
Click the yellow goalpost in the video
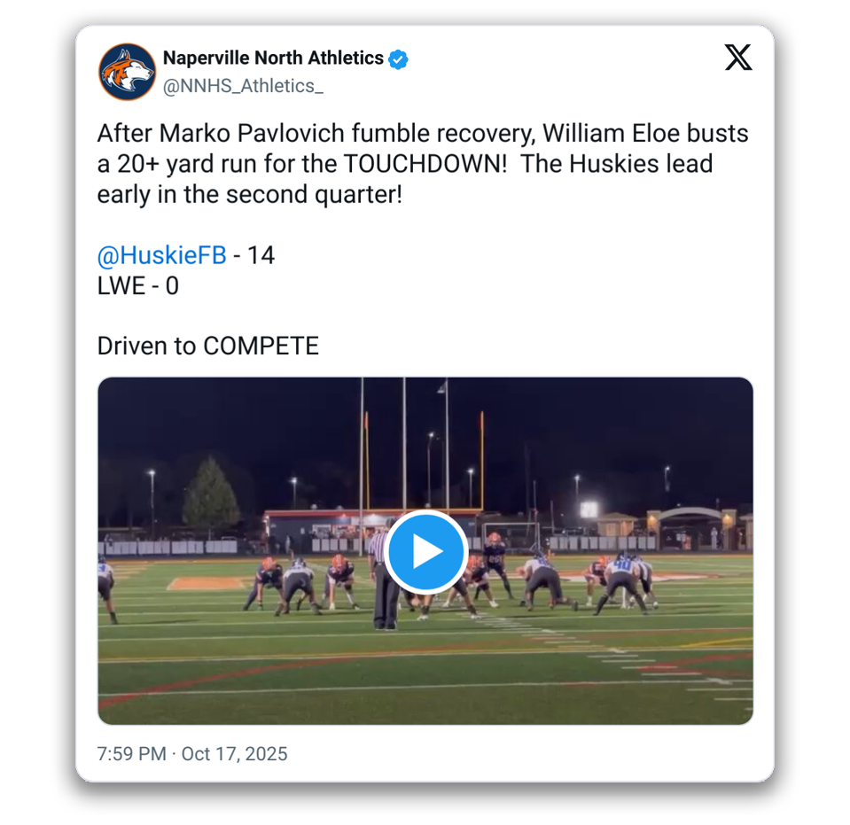coord(481,461)
